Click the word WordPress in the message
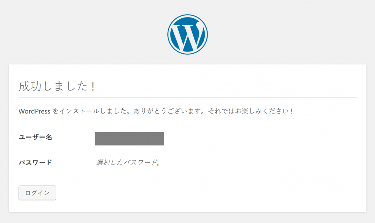This screenshot has height=223, width=375. (x=34, y=111)
